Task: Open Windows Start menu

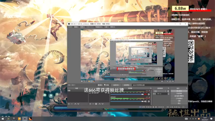Action: [3, 119]
